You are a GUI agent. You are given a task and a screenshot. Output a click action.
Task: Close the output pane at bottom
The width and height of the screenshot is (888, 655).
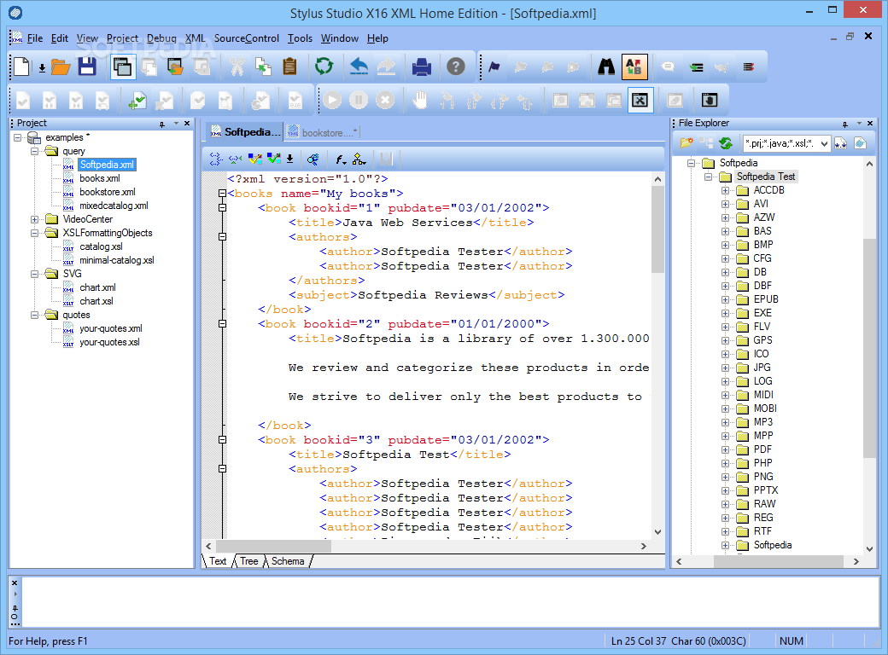[x=15, y=583]
